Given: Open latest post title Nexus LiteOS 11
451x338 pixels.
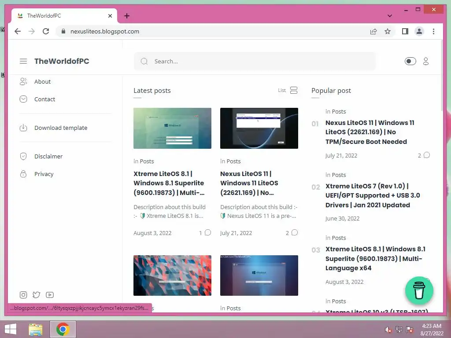Looking at the screenshot, I should pos(249,183).
